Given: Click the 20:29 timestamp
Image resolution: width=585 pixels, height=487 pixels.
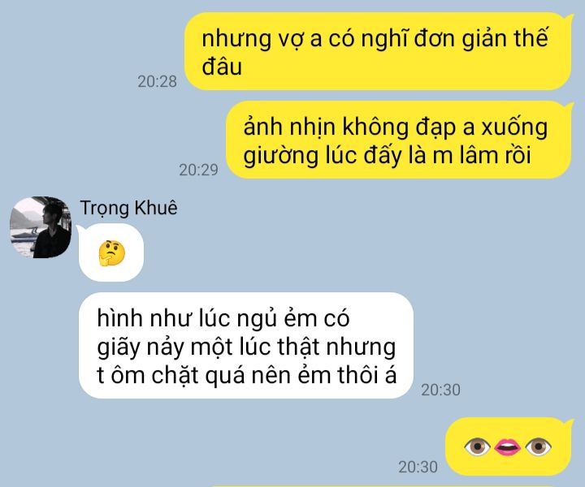Looking at the screenshot, I should pyautogui.click(x=198, y=170).
